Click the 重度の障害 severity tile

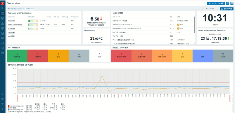point(142,56)
